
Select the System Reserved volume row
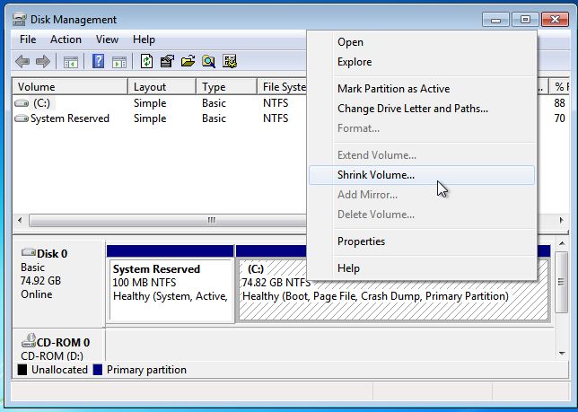pyautogui.click(x=161, y=118)
